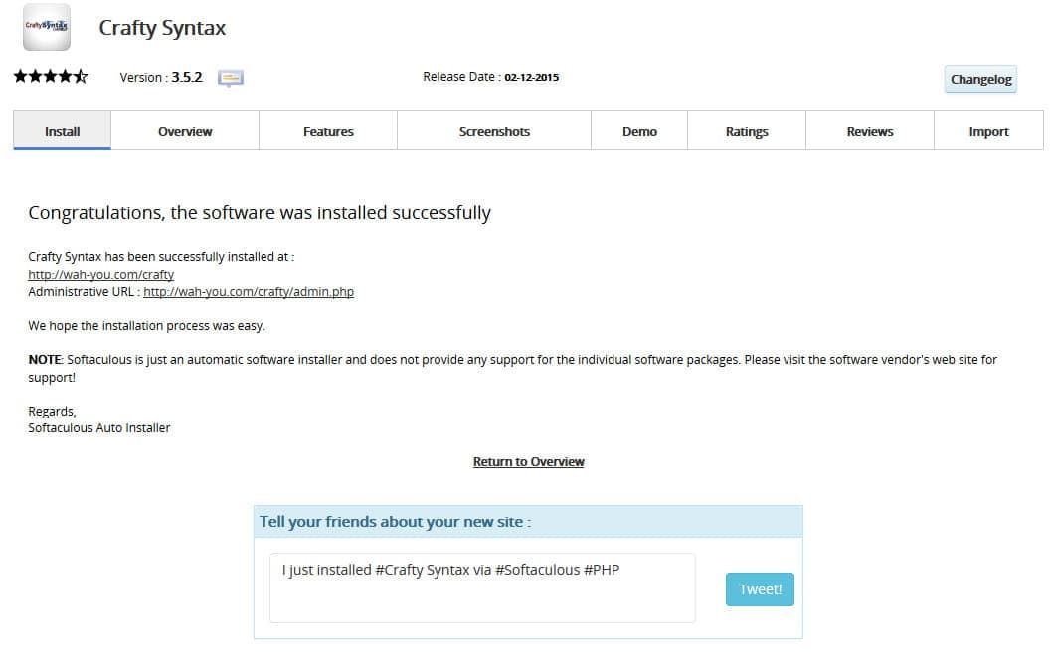
Task: Open the Changelog
Action: (x=980, y=80)
